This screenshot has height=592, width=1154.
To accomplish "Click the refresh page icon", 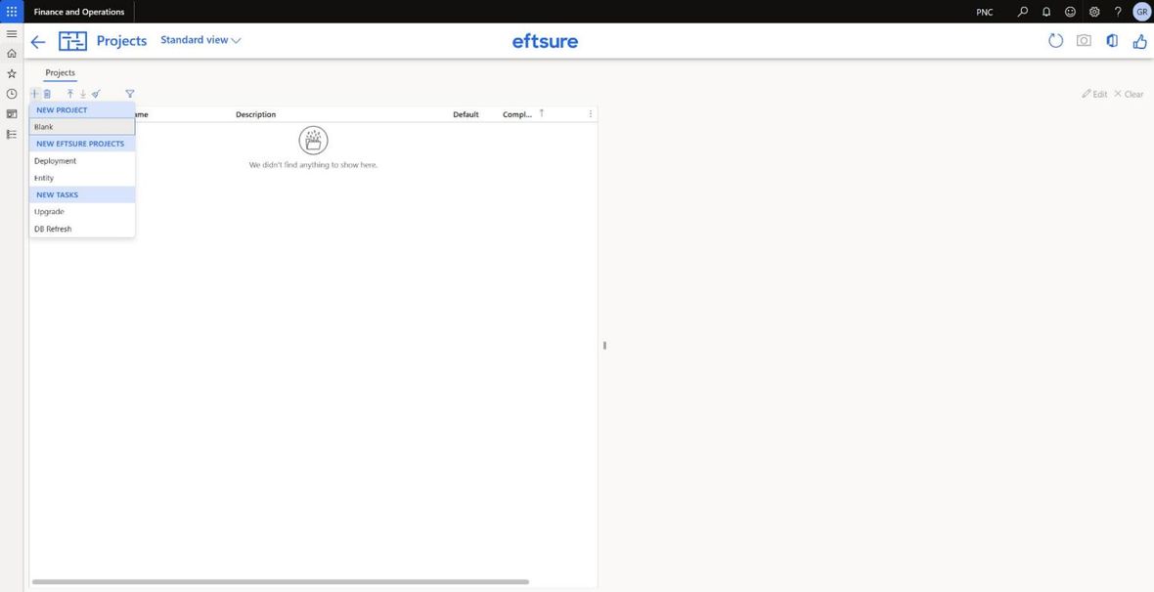I will (x=1055, y=41).
